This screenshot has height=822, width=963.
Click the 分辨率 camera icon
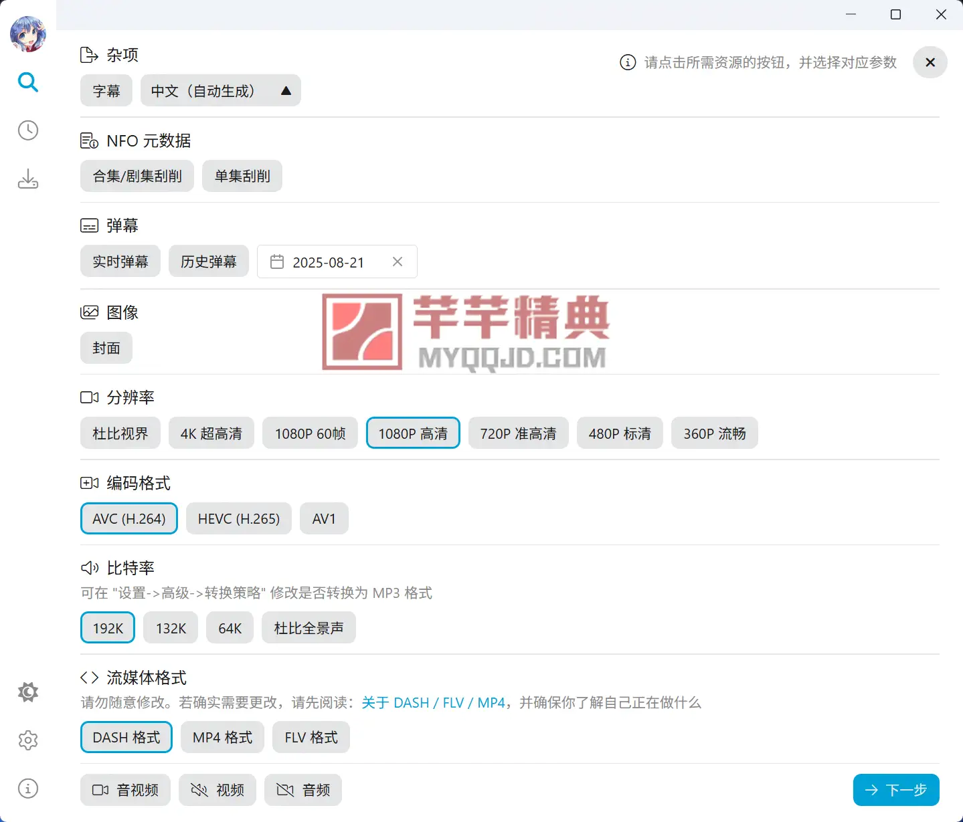tap(89, 397)
